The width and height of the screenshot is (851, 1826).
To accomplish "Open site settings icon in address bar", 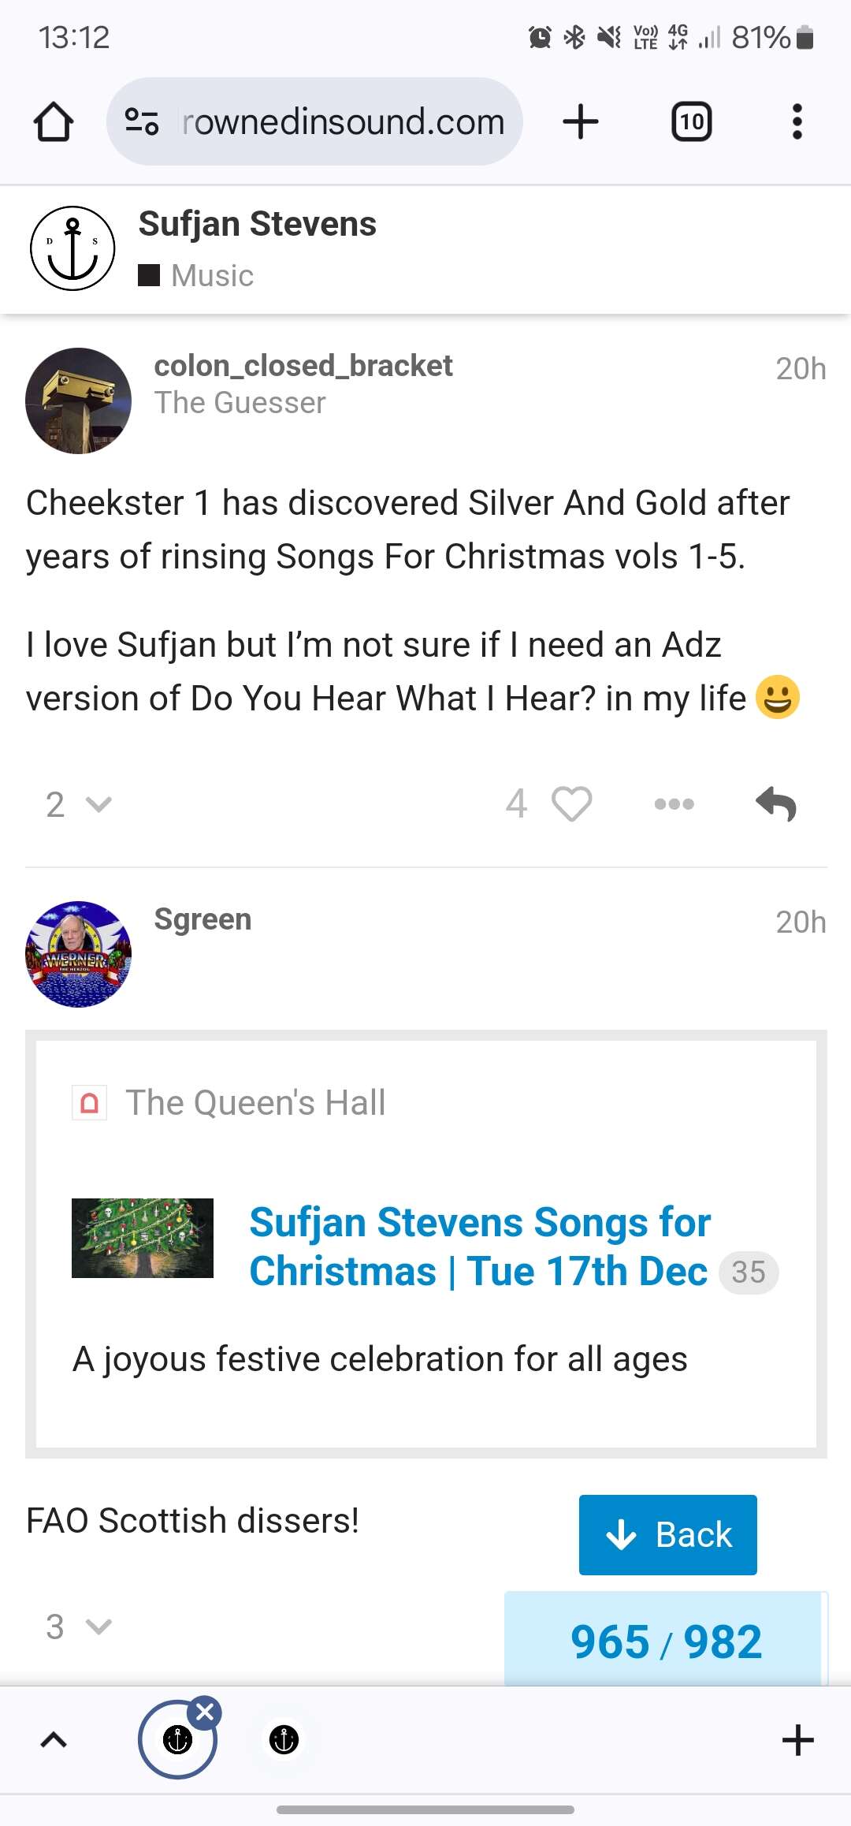I will pyautogui.click(x=143, y=121).
